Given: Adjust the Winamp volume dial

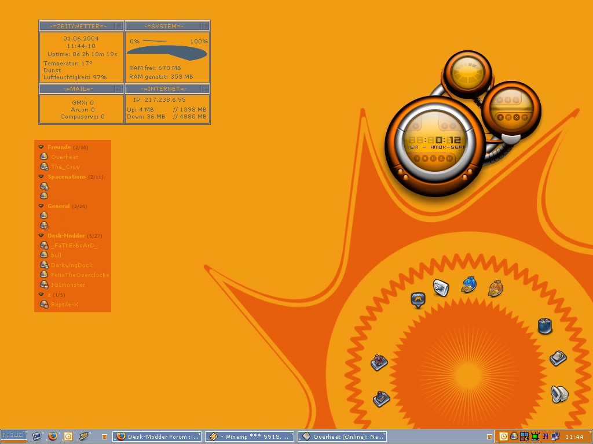Looking at the screenshot, I should tap(468, 74).
